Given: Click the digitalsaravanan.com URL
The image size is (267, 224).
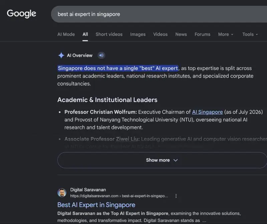Looking at the screenshot, I should pyautogui.click(x=119, y=196).
